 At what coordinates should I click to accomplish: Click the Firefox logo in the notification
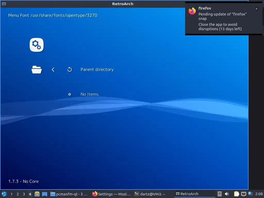(192, 11)
